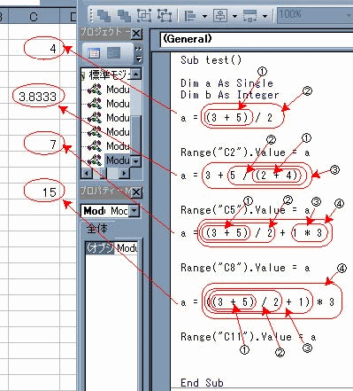Select the column C header
Screen dimensions: 353x391
click(34, 17)
